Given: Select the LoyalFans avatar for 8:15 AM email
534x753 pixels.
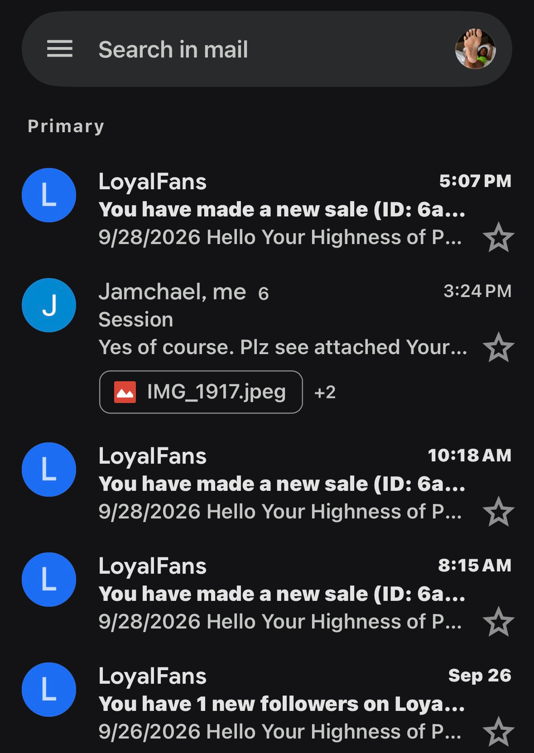Looking at the screenshot, I should pos(49,580).
